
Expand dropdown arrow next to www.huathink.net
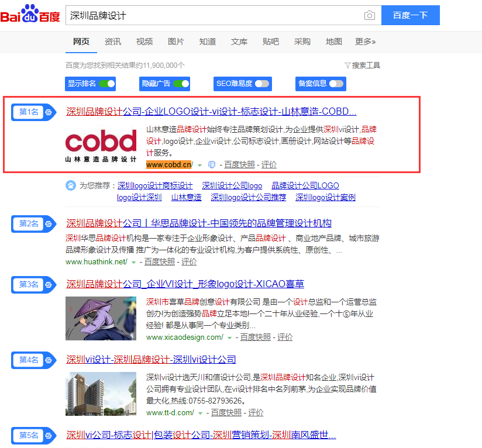pyautogui.click(x=133, y=263)
